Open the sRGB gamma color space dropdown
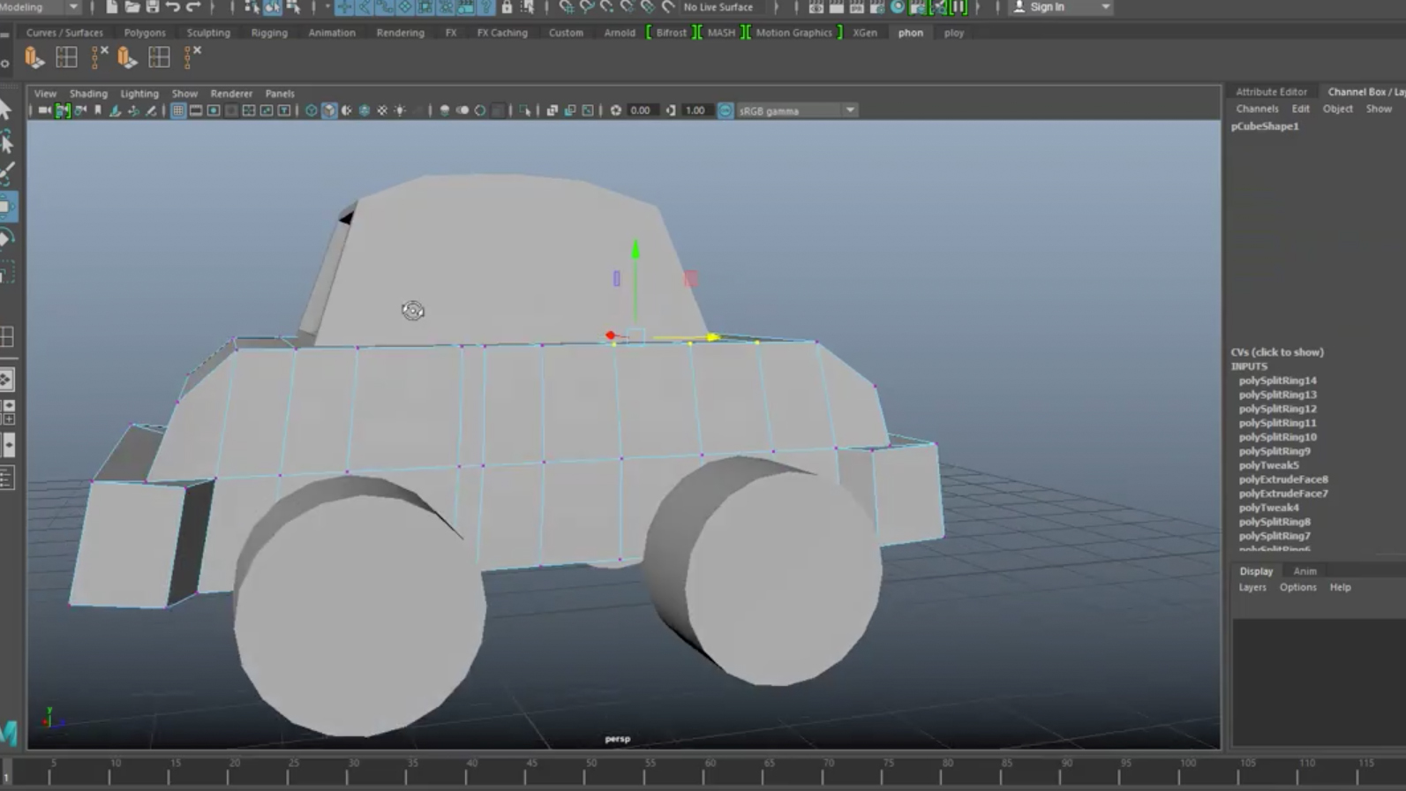 (850, 110)
